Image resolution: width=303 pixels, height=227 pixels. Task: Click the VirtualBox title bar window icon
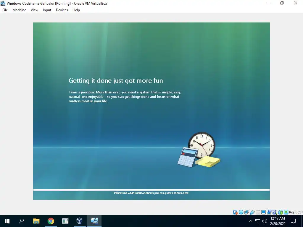(3, 3)
